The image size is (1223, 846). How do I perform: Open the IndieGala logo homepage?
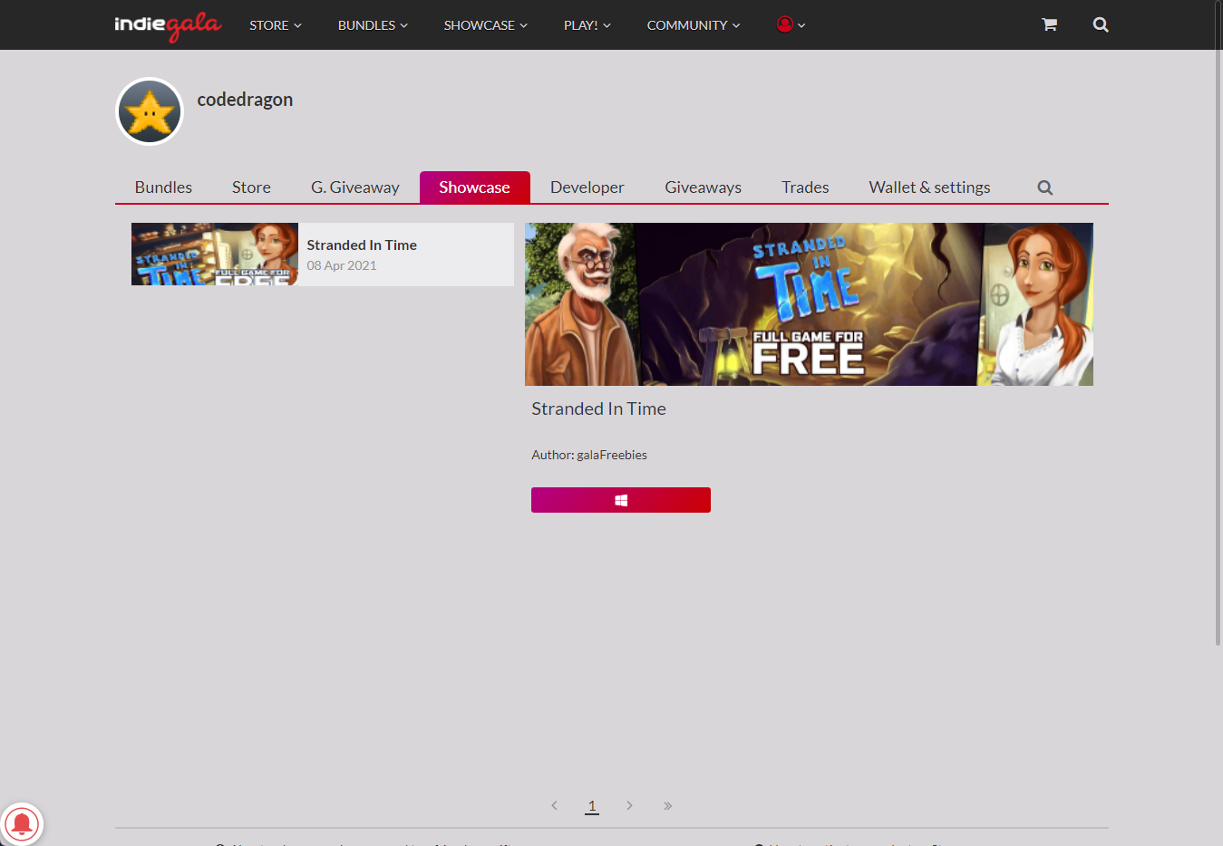[168, 25]
